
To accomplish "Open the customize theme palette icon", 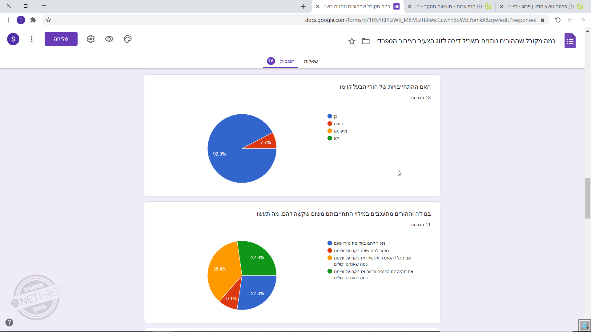I will point(128,39).
